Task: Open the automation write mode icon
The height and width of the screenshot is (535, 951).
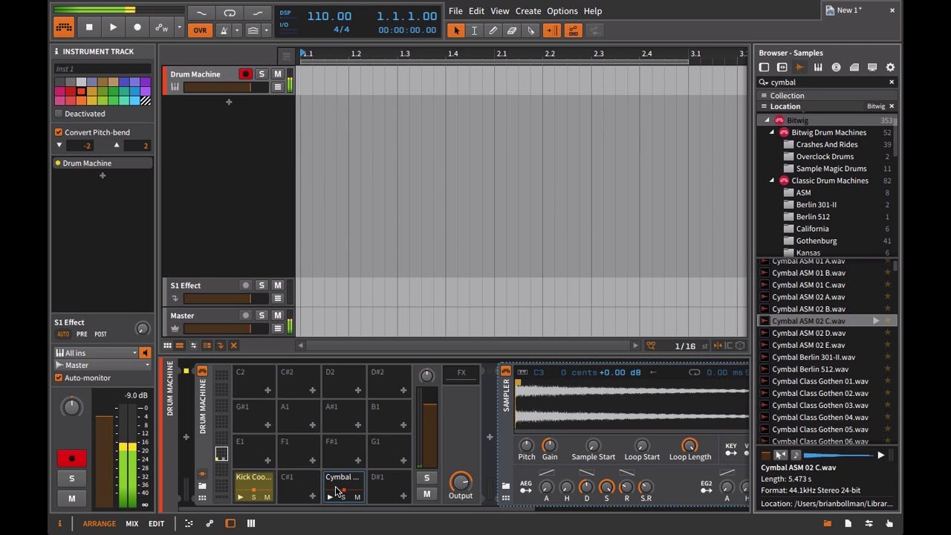Action: [161, 28]
